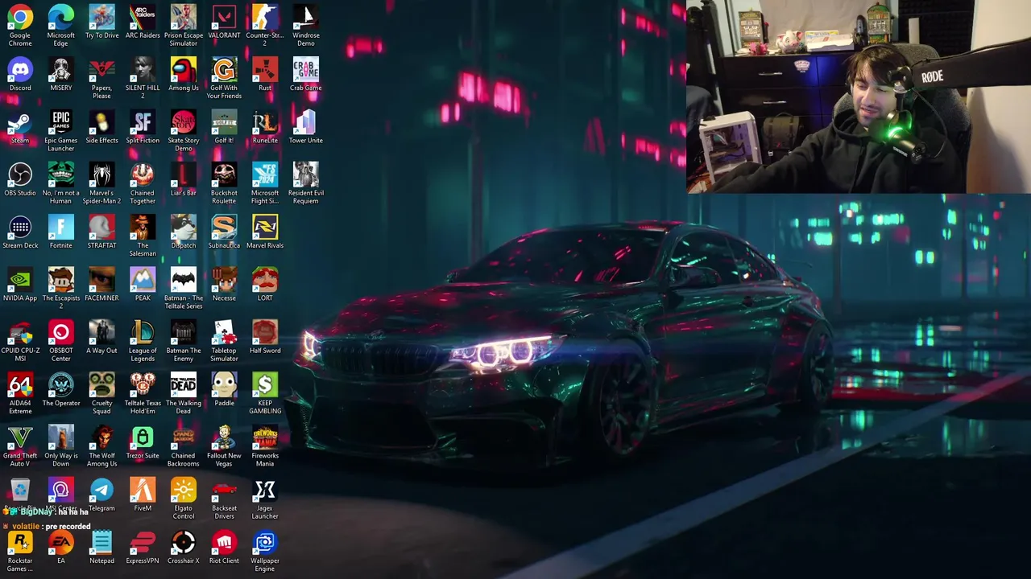Select the Subnautica icon

tap(224, 228)
